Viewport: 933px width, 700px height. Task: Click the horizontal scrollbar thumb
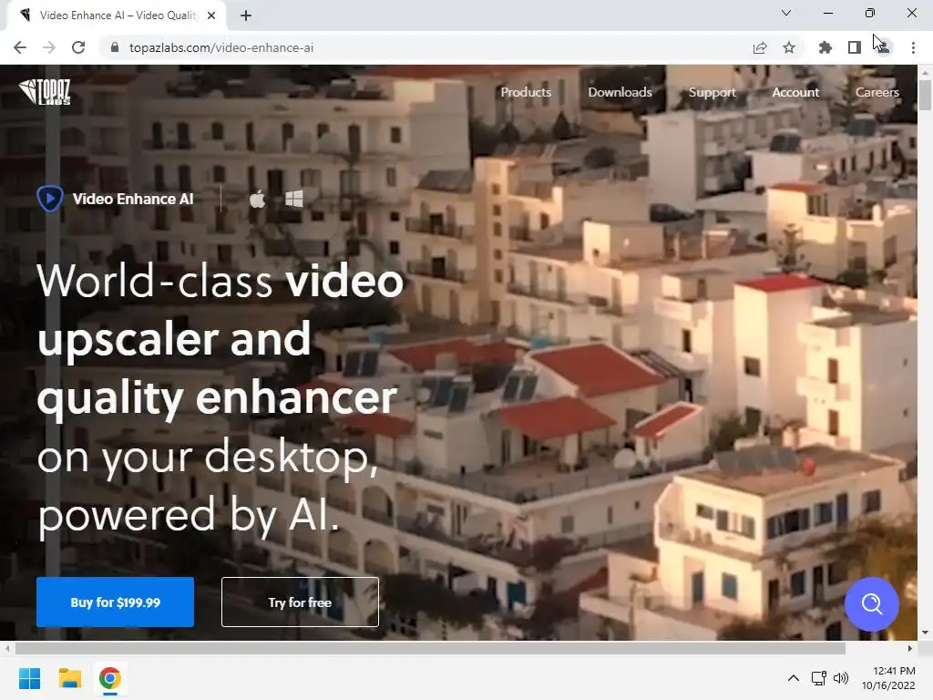430,648
